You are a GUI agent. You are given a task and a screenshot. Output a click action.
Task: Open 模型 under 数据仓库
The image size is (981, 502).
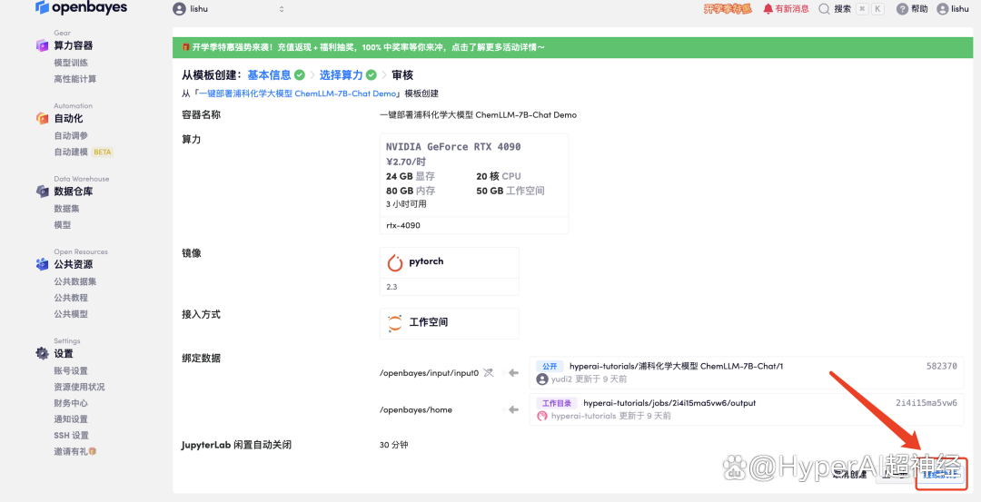62,224
